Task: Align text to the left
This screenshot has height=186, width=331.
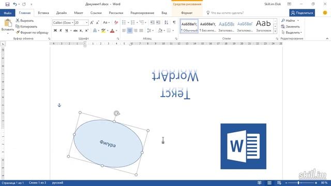Action: (124, 30)
